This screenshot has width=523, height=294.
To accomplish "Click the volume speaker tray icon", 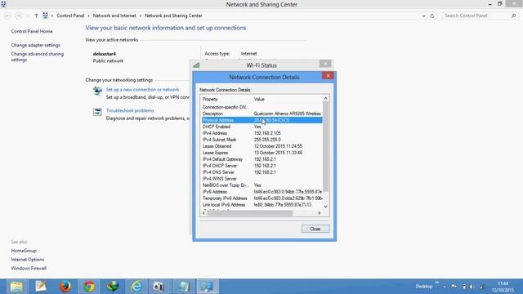I will (472, 287).
